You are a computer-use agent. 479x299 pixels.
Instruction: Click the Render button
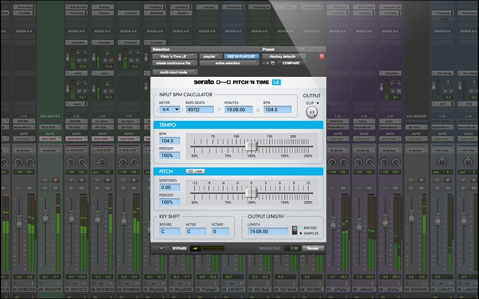point(313,248)
